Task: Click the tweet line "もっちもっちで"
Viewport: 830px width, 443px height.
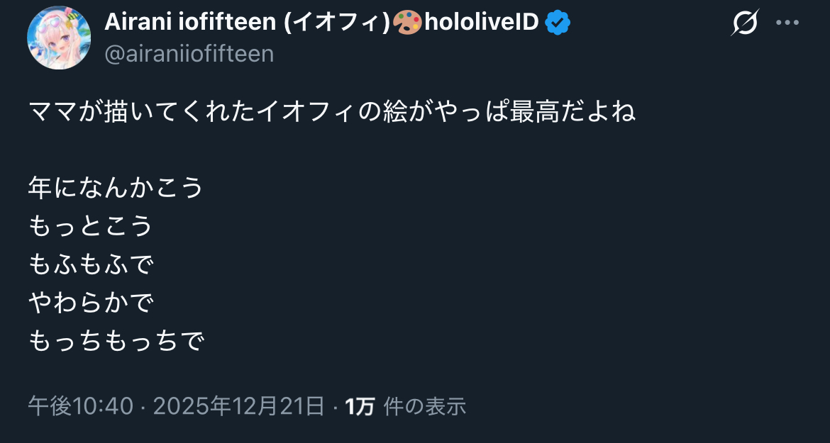Action: click(116, 341)
